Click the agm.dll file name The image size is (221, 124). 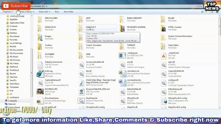tap(171, 62)
